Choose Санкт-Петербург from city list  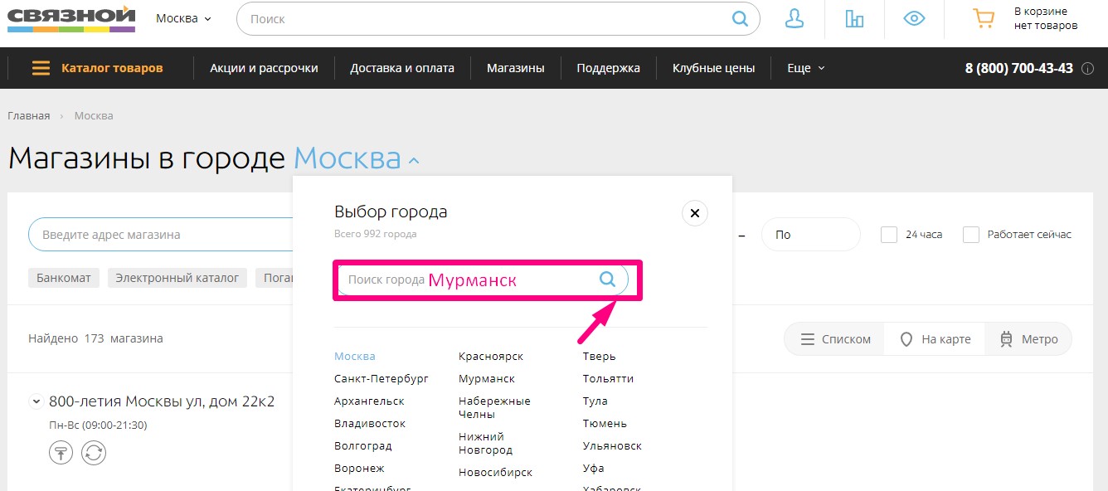pyautogui.click(x=381, y=378)
